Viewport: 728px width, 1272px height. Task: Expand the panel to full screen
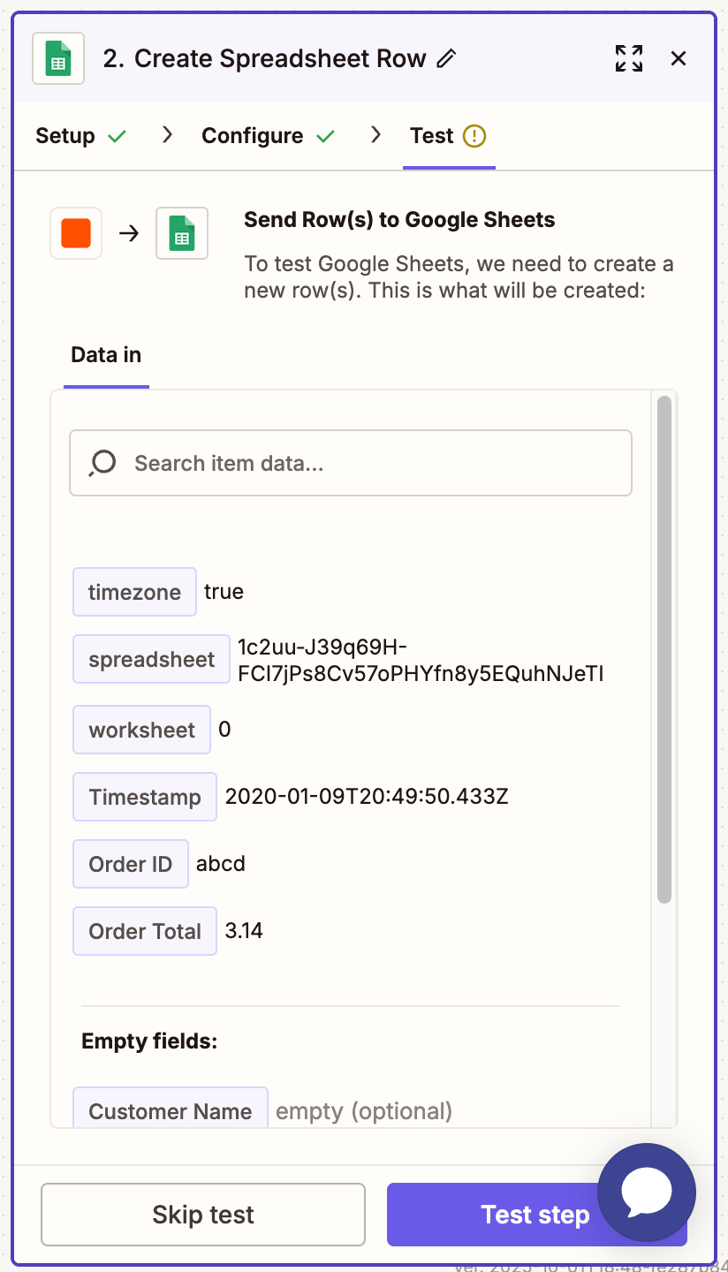[x=628, y=58]
